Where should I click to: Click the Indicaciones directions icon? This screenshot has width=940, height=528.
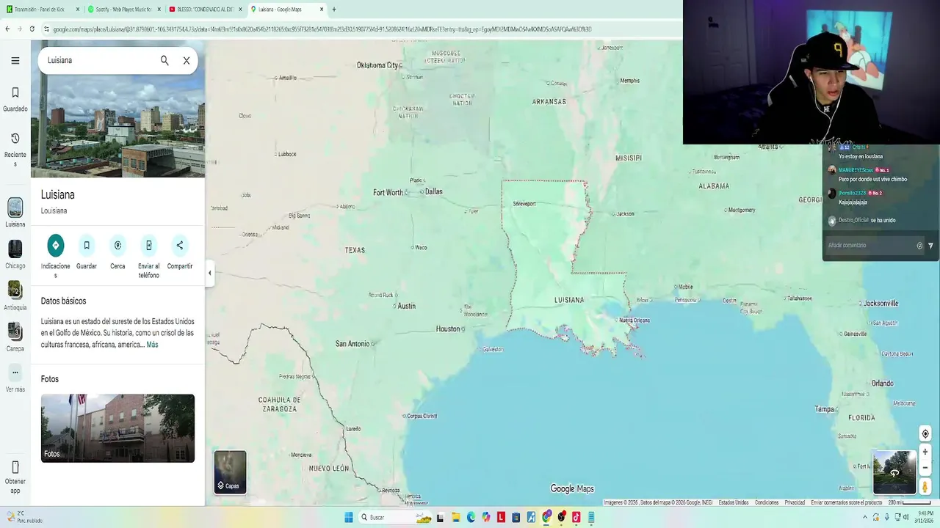pyautogui.click(x=56, y=245)
